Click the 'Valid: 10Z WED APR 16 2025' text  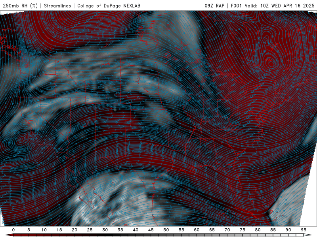click(x=280, y=6)
